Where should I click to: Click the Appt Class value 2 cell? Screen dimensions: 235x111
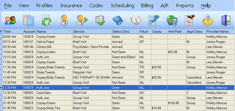pyautogui.click(x=195, y=93)
